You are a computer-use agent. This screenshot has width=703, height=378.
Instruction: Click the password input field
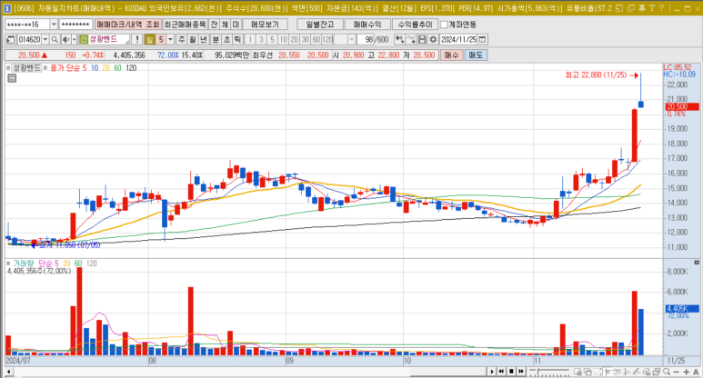click(x=76, y=25)
